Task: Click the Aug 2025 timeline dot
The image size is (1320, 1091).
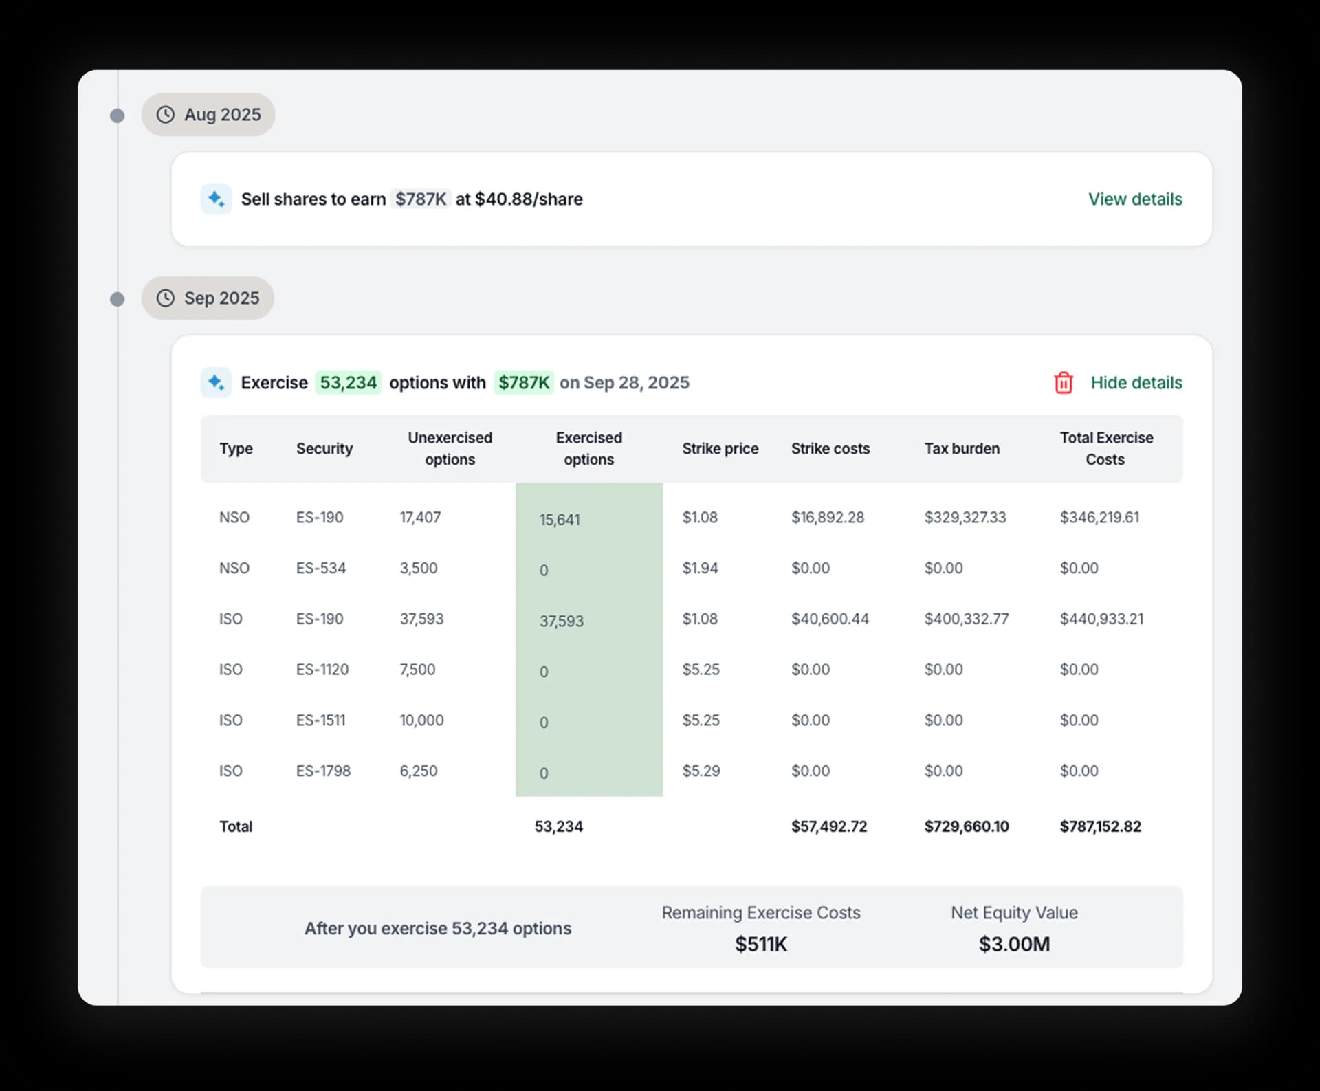Action: click(x=117, y=115)
